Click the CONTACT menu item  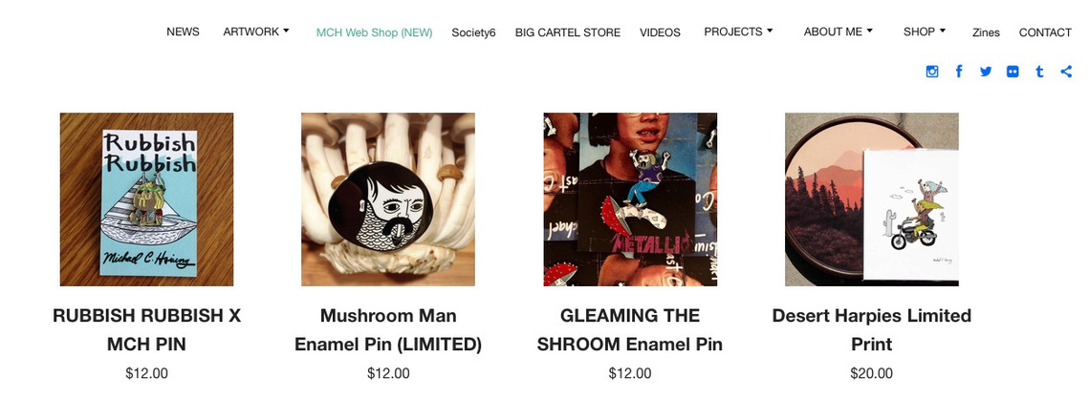coord(1045,32)
